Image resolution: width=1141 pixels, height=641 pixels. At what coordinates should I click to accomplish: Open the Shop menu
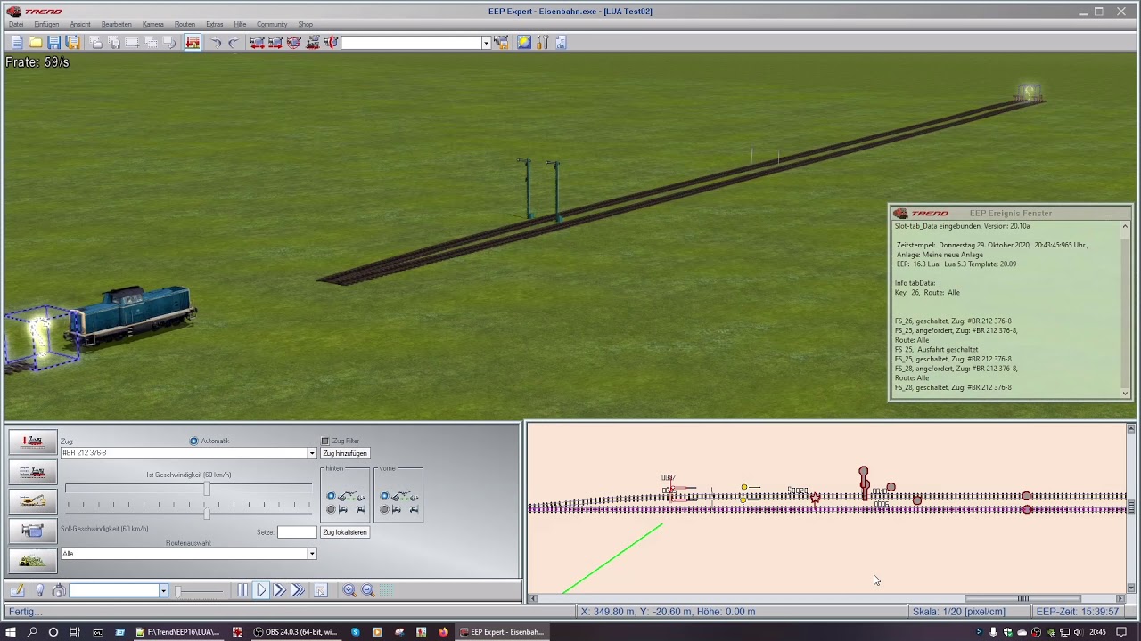[305, 24]
